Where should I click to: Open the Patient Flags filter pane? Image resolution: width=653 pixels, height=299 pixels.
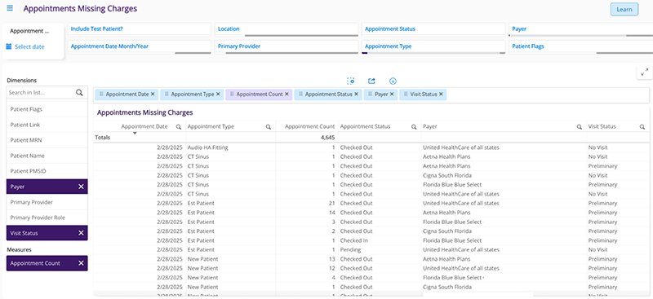pos(580,46)
